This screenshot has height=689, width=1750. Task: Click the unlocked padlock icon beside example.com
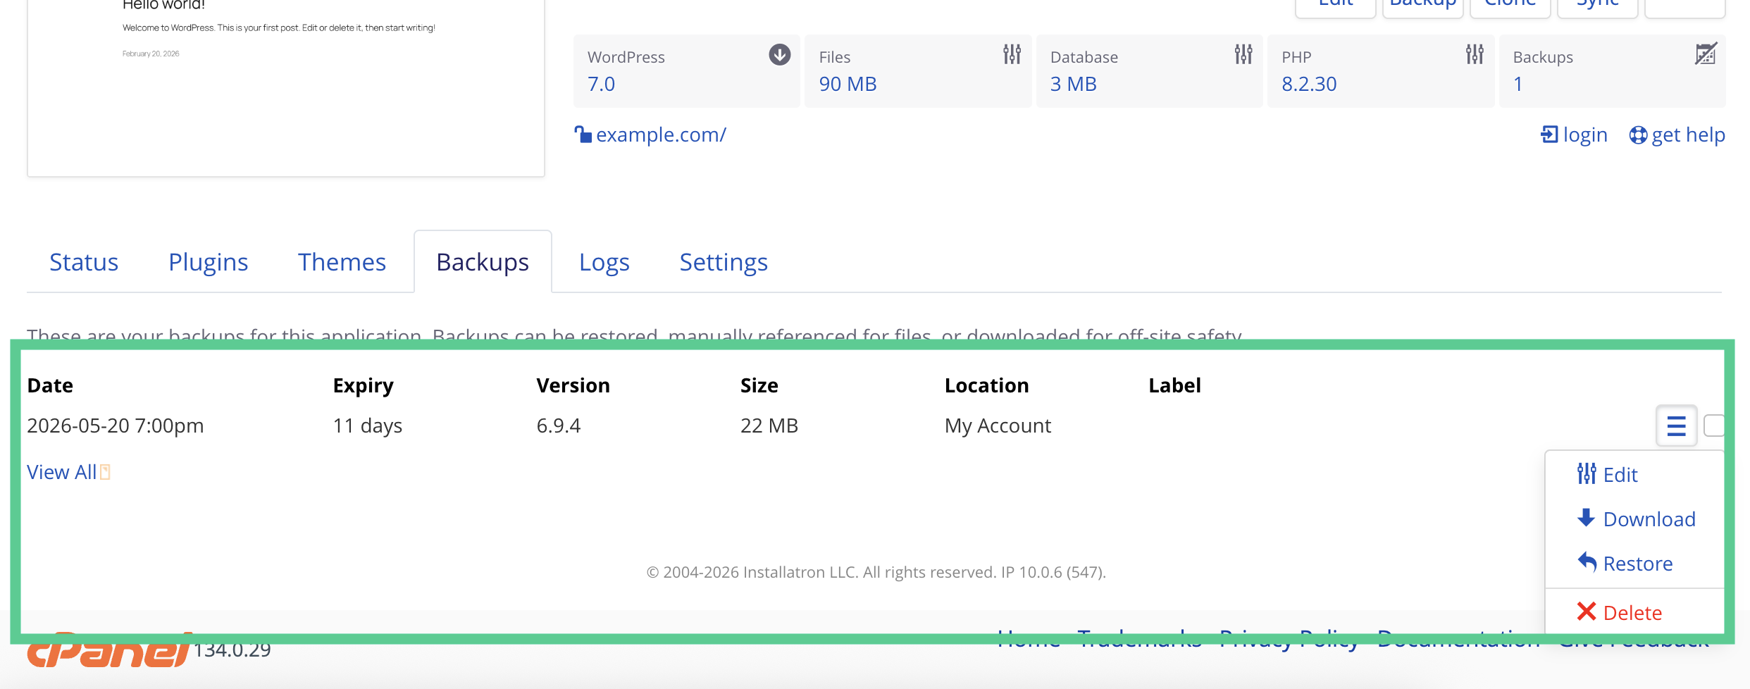(x=583, y=134)
